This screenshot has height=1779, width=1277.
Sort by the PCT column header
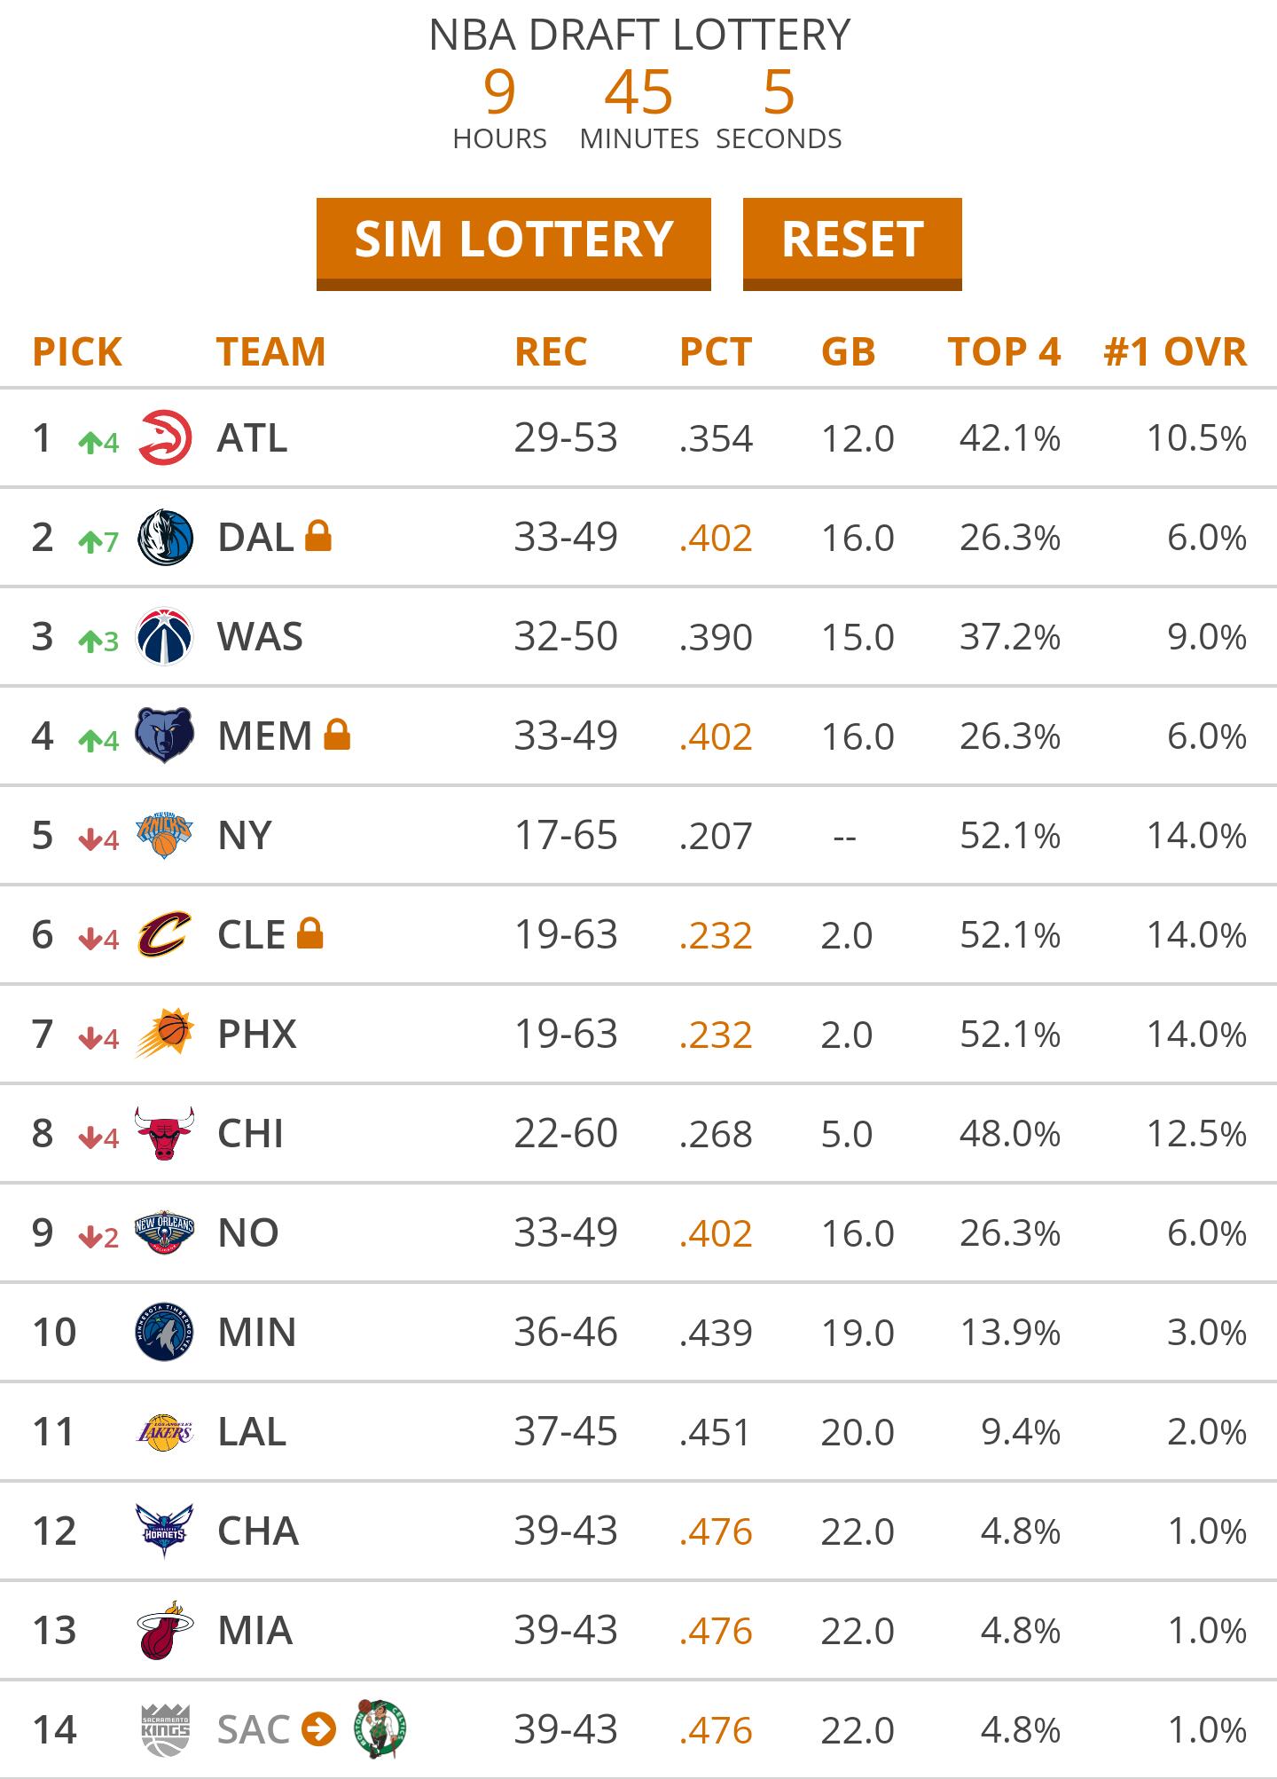(x=716, y=351)
